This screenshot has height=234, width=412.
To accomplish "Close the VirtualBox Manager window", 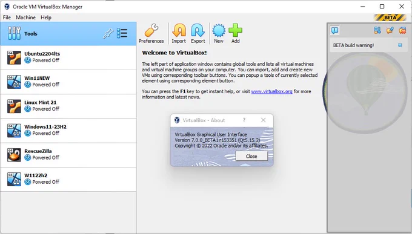I will pyautogui.click(x=402, y=7).
